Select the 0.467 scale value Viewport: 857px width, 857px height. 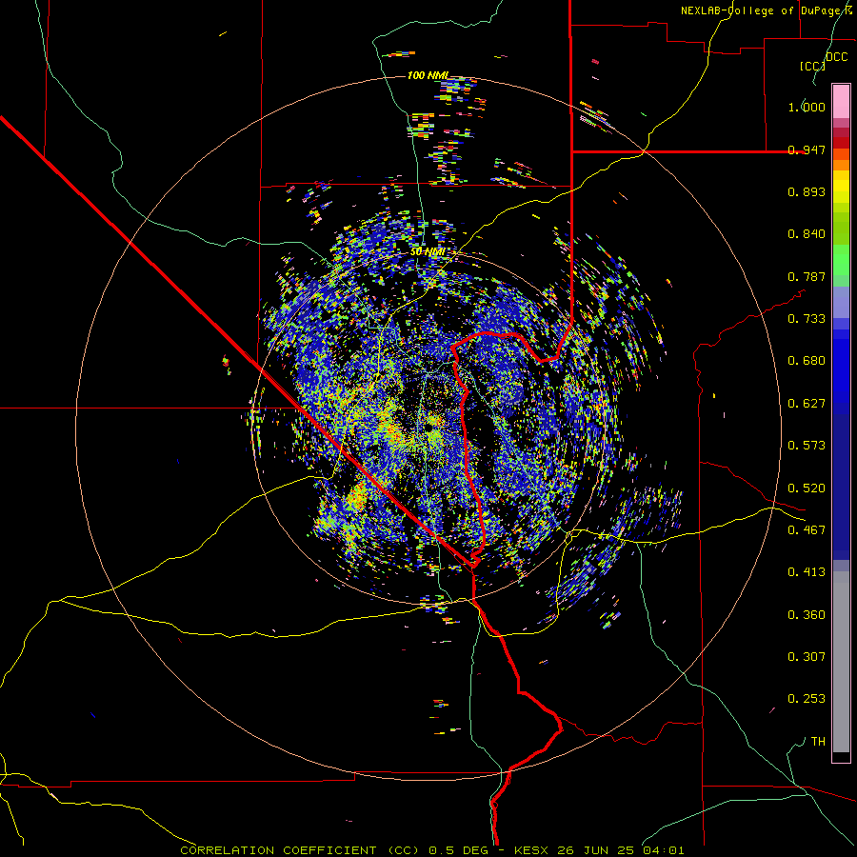(x=807, y=530)
